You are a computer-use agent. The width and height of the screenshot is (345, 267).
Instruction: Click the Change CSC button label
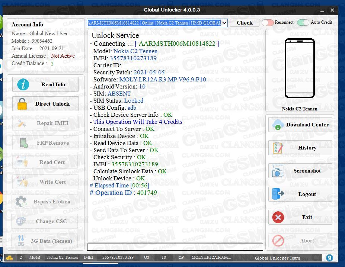[51, 221]
